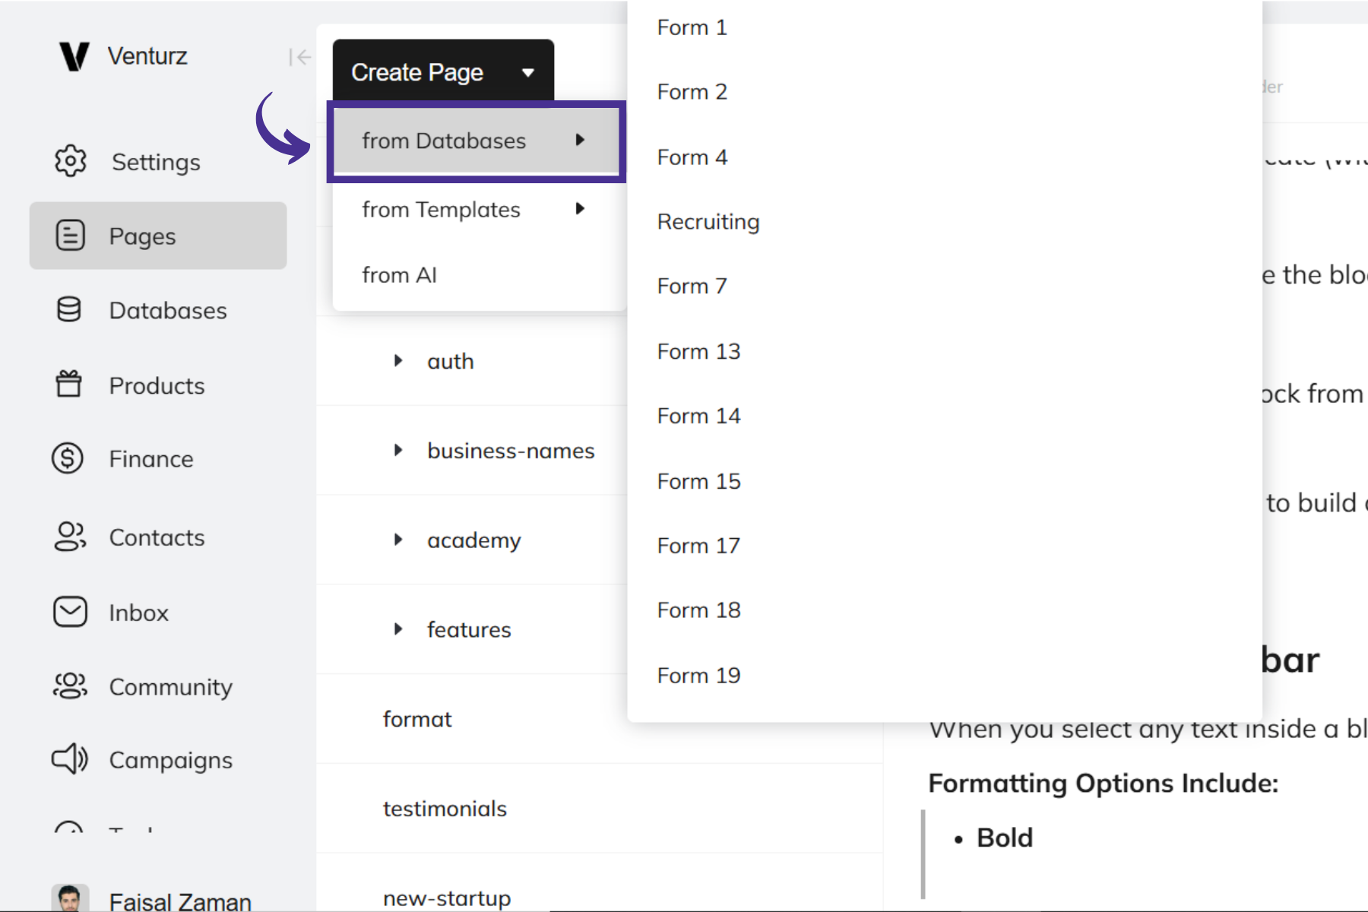Open the testimonials page
1368x912 pixels.
tap(445, 809)
